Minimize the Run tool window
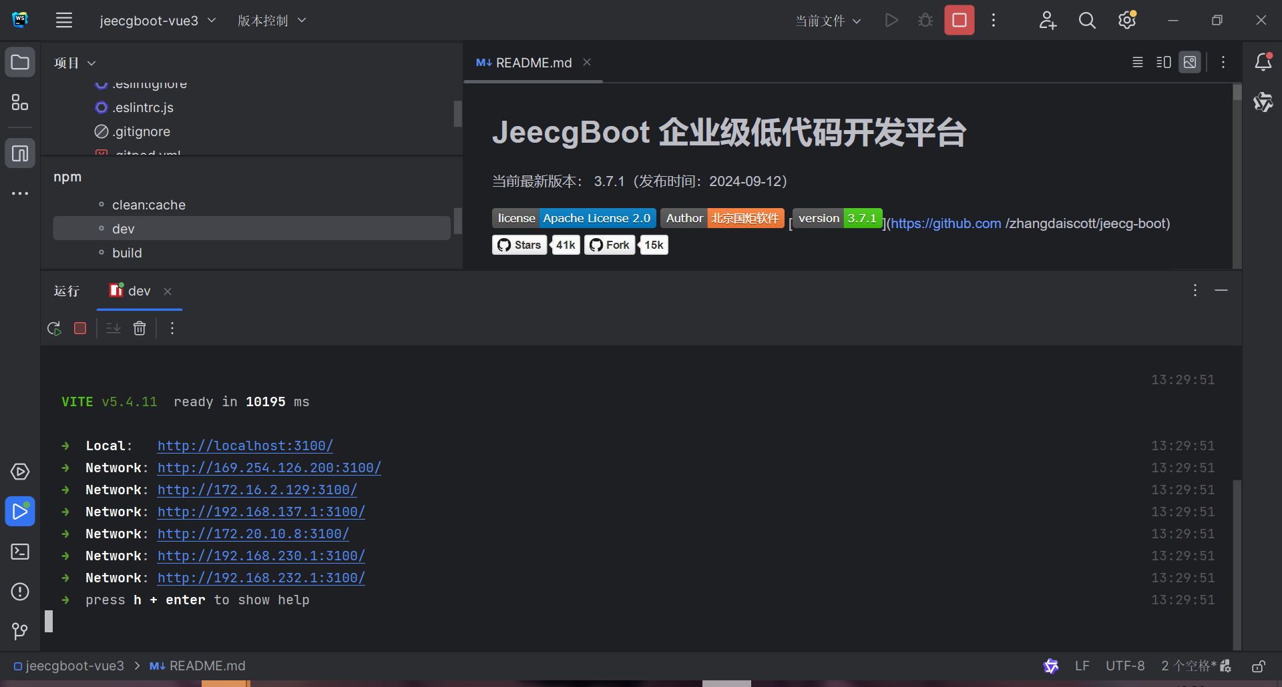Image resolution: width=1282 pixels, height=687 pixels. click(x=1221, y=290)
